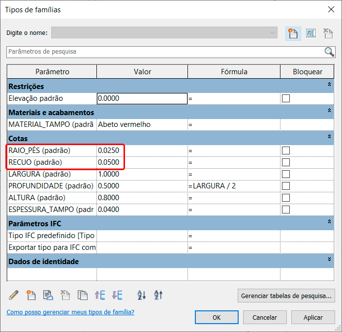This screenshot has width=342, height=332.
Task: Click the RAIO_PÉS value 0.0250
Action: pos(142,151)
